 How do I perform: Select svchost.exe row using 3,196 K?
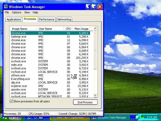(50, 61)
